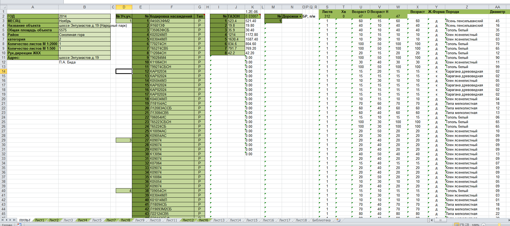The image size is (510, 226).
Task: Jump to the last sheet tab arrow
Action: (14, 220)
